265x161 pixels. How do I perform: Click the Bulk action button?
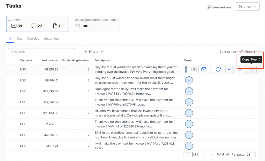point(228,52)
